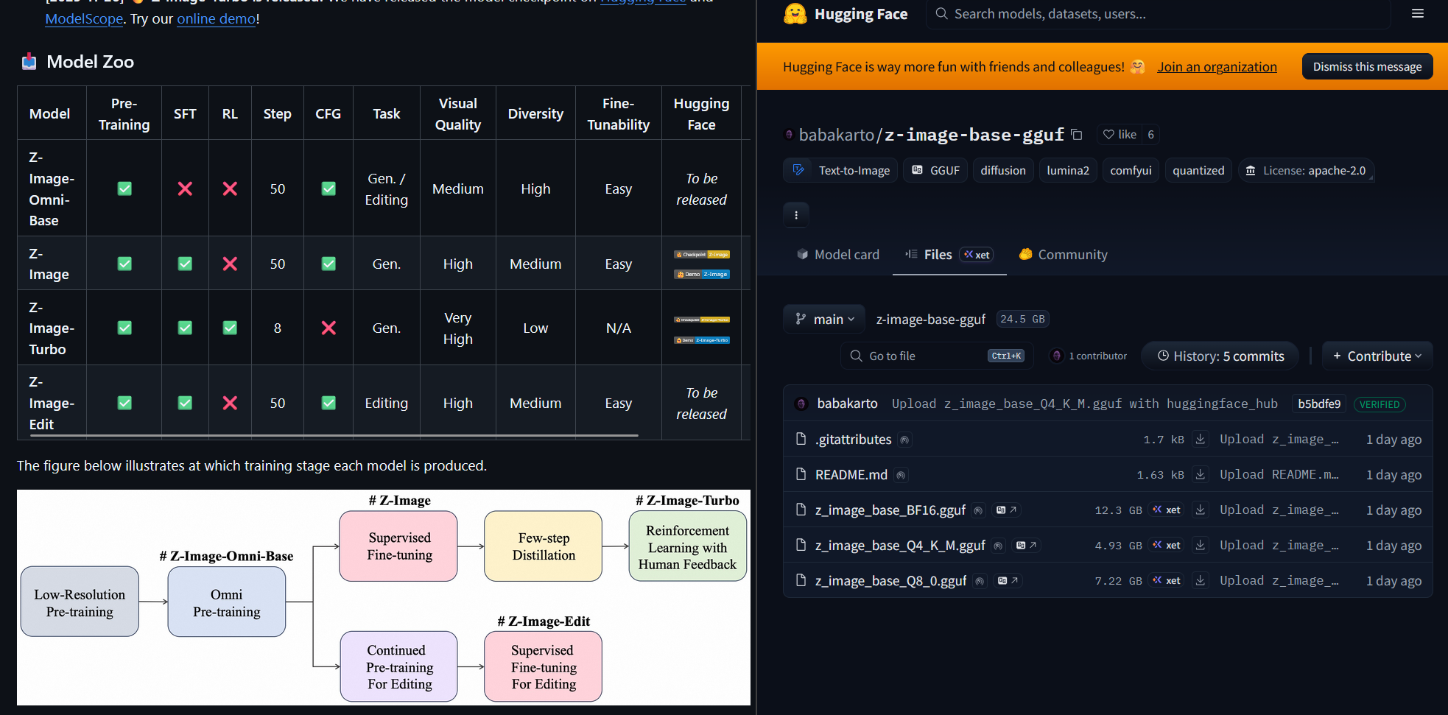Open commit hash b5bdfe9

(x=1319, y=404)
